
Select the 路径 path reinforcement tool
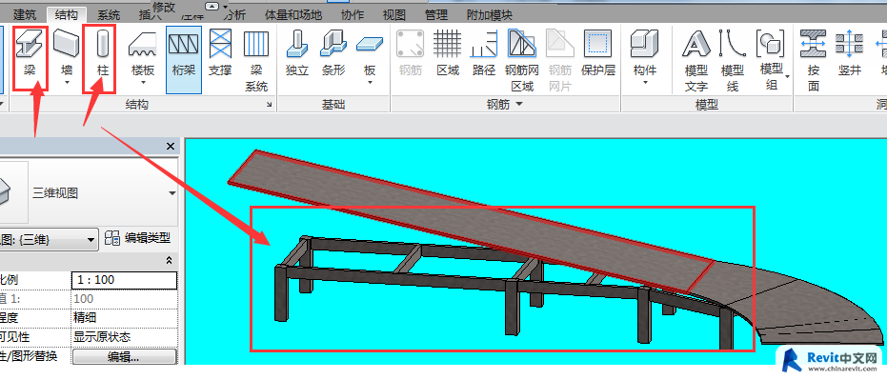point(484,54)
